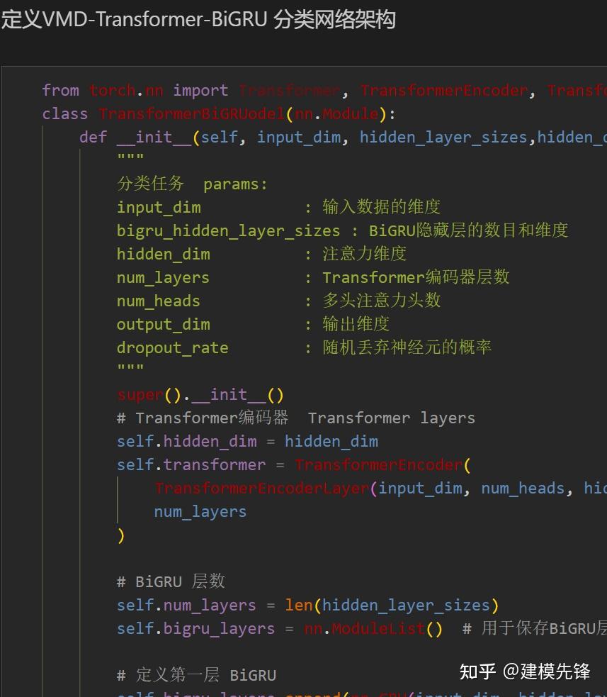Click the 定义第一层 BiGRU comment

(x=196, y=674)
